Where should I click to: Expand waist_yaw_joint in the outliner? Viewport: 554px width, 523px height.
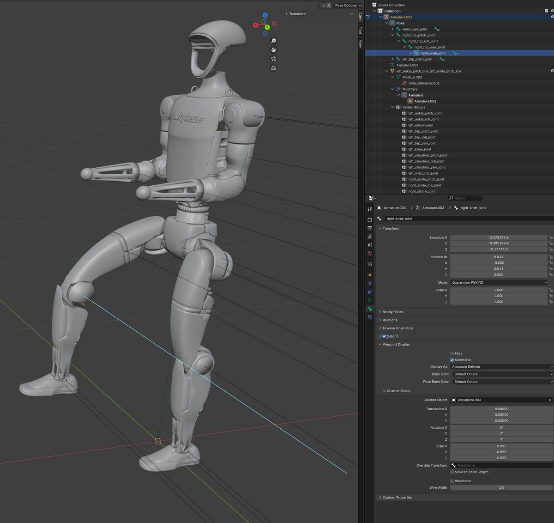[392, 29]
